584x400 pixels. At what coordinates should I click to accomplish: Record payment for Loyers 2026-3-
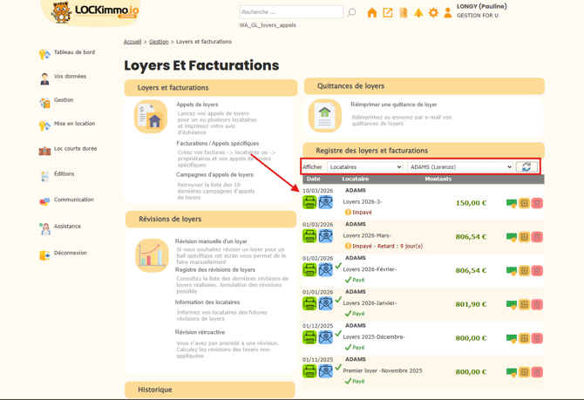point(512,203)
